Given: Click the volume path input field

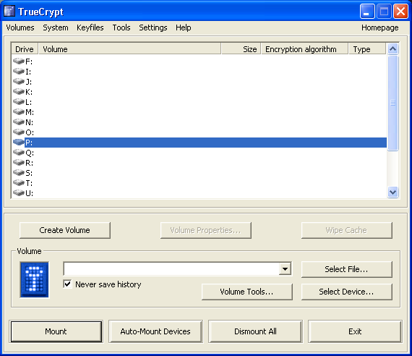Looking at the screenshot, I should 171,269.
